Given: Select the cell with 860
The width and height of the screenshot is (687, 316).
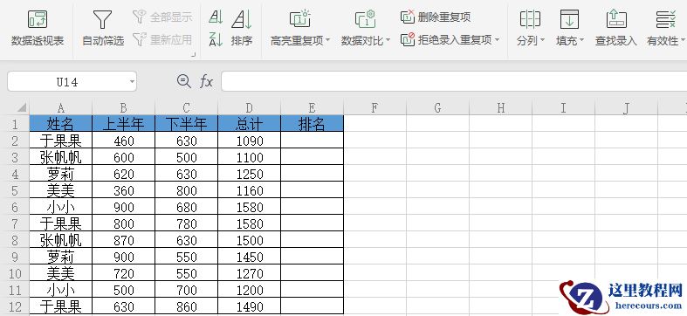Looking at the screenshot, I should 186,306.
